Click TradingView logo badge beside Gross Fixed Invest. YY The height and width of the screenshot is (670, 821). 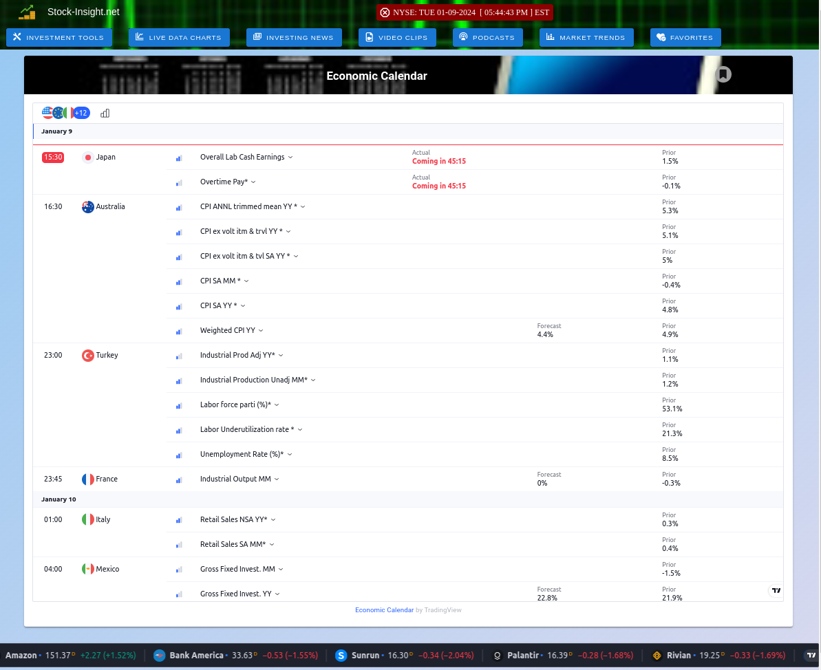(x=776, y=590)
